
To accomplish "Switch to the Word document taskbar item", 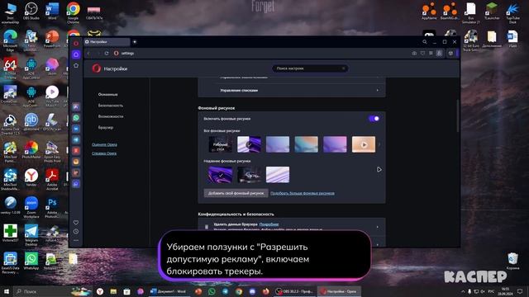I will click(169, 291).
